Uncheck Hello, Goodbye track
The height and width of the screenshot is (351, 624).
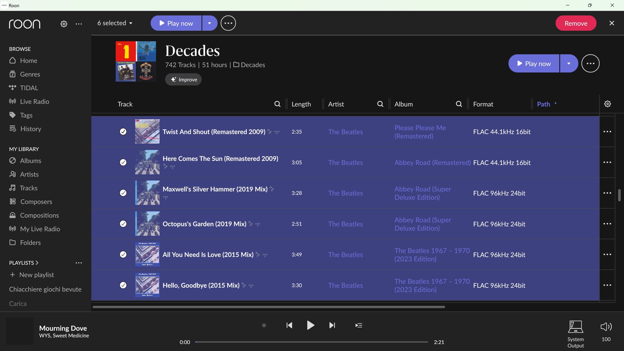coord(123,285)
